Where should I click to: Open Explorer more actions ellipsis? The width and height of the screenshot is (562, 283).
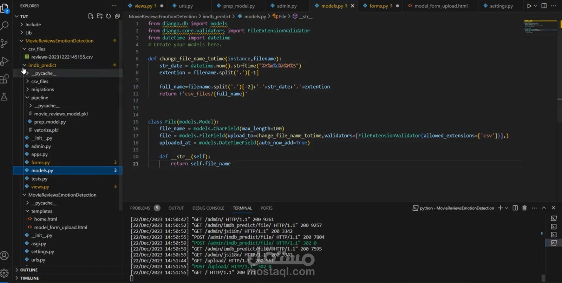pyautogui.click(x=114, y=6)
